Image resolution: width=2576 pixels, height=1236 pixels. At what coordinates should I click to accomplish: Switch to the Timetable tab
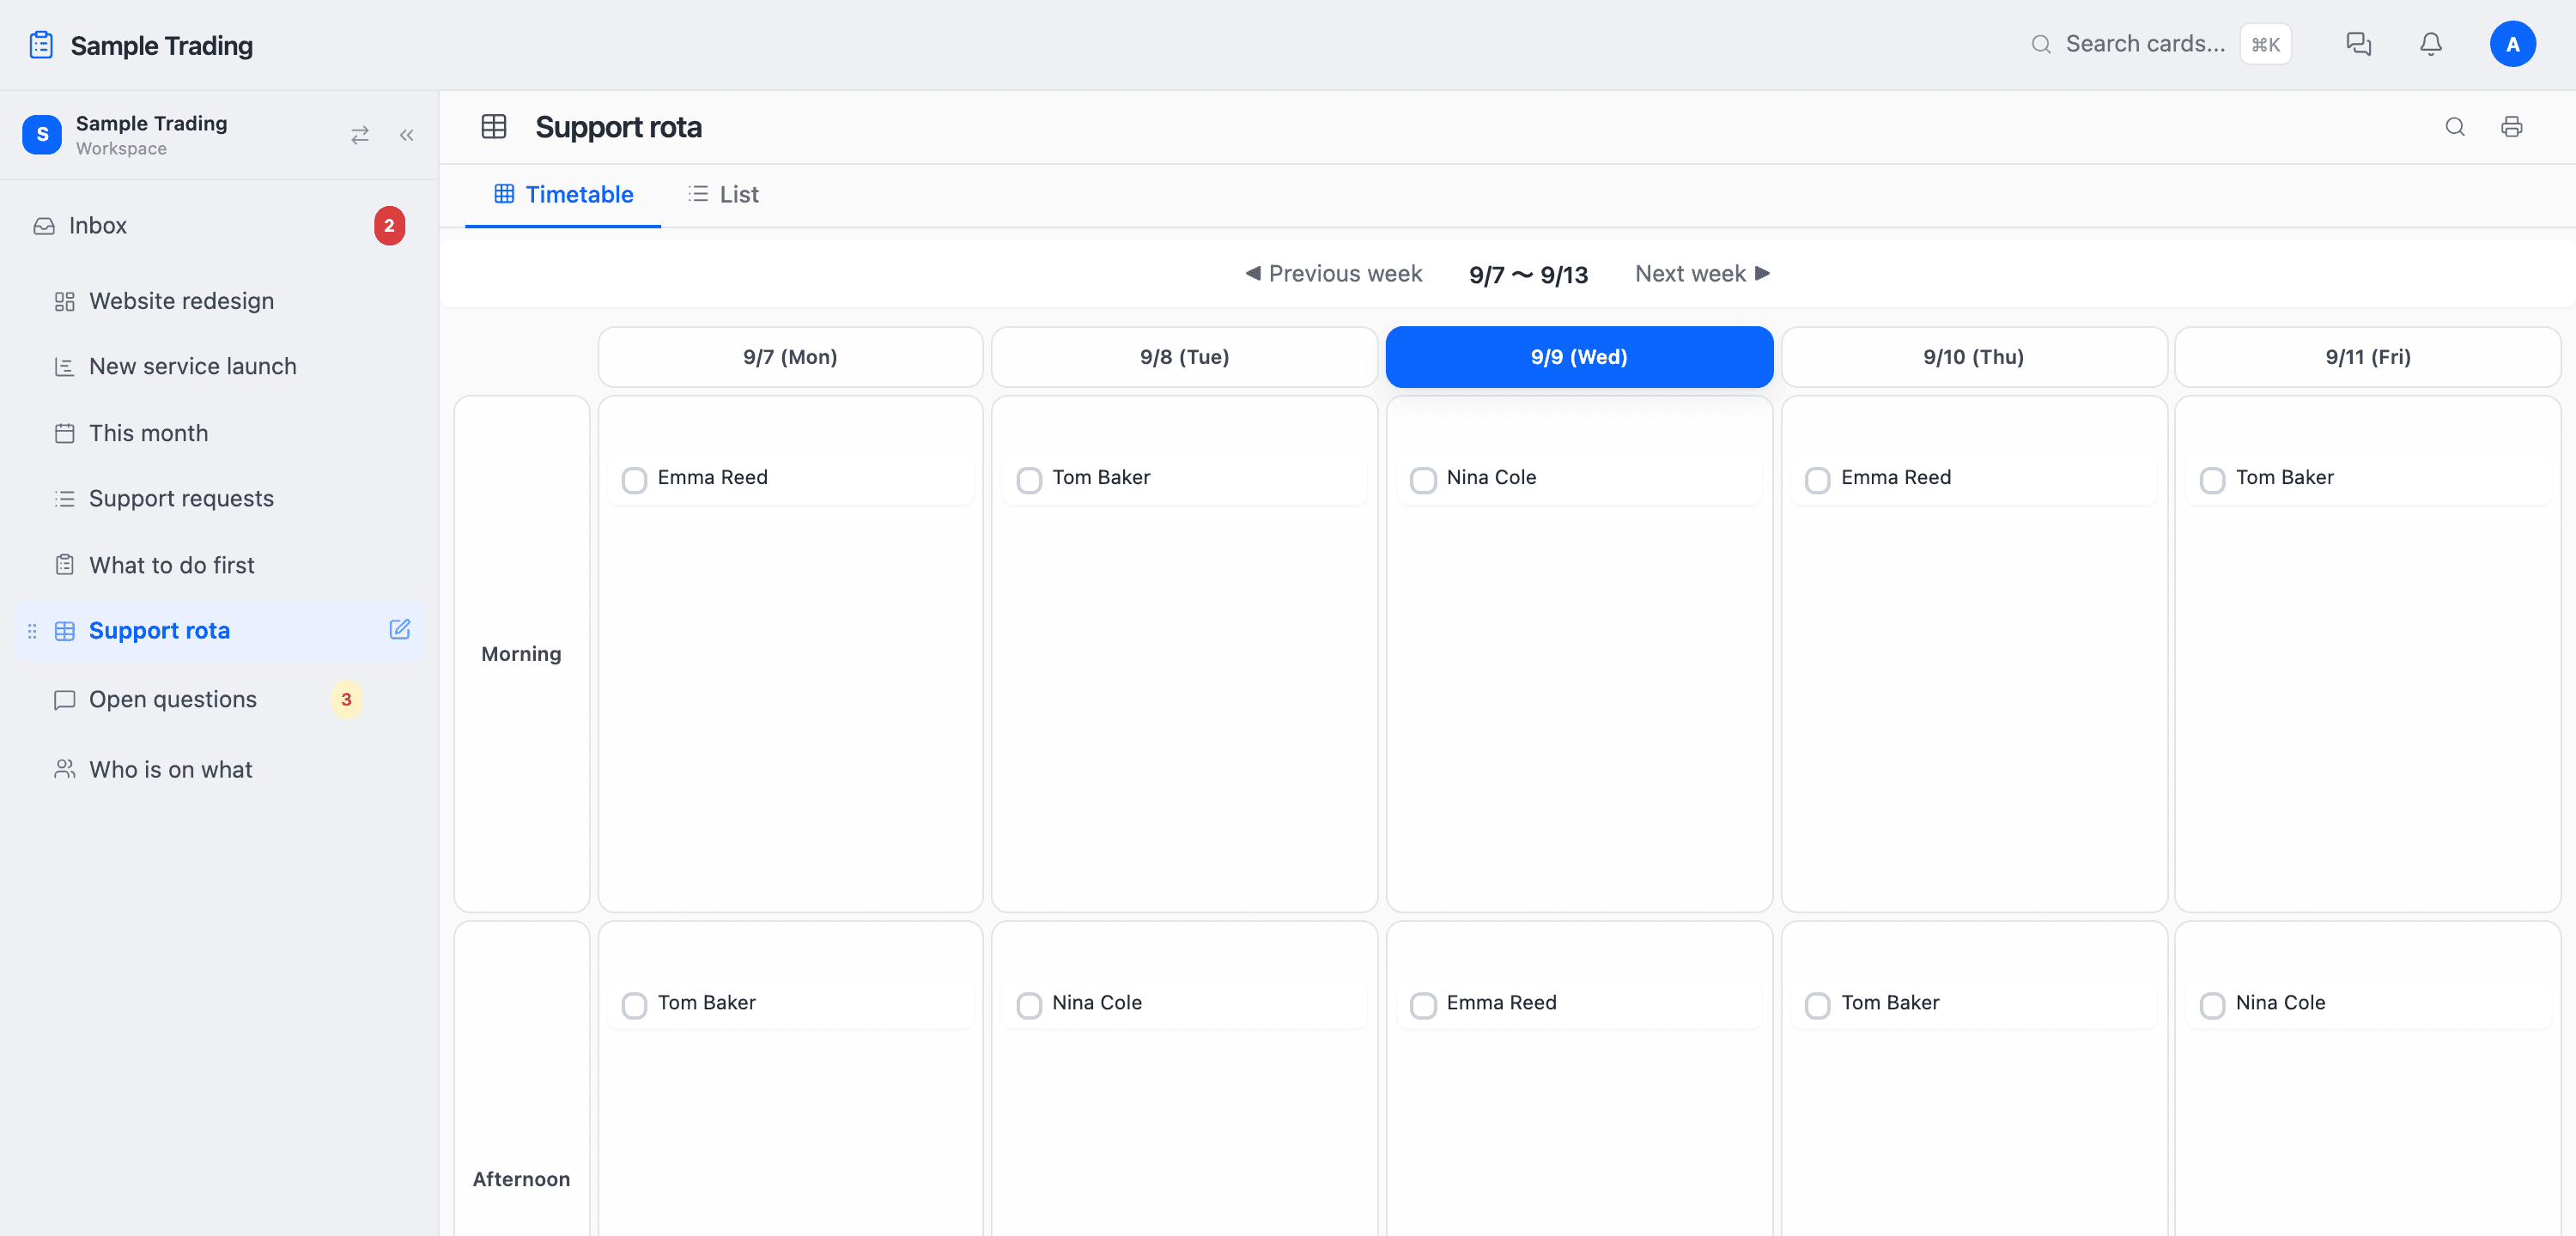[563, 195]
